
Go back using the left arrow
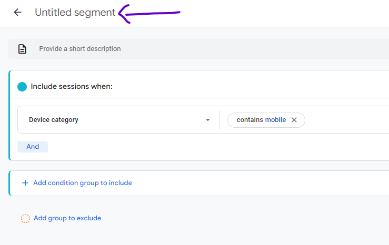[x=17, y=12]
